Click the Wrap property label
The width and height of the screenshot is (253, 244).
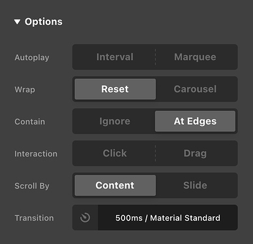click(x=25, y=89)
